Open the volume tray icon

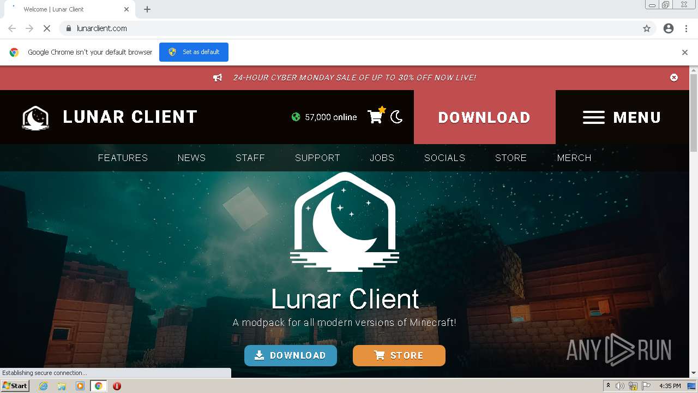[x=620, y=386]
